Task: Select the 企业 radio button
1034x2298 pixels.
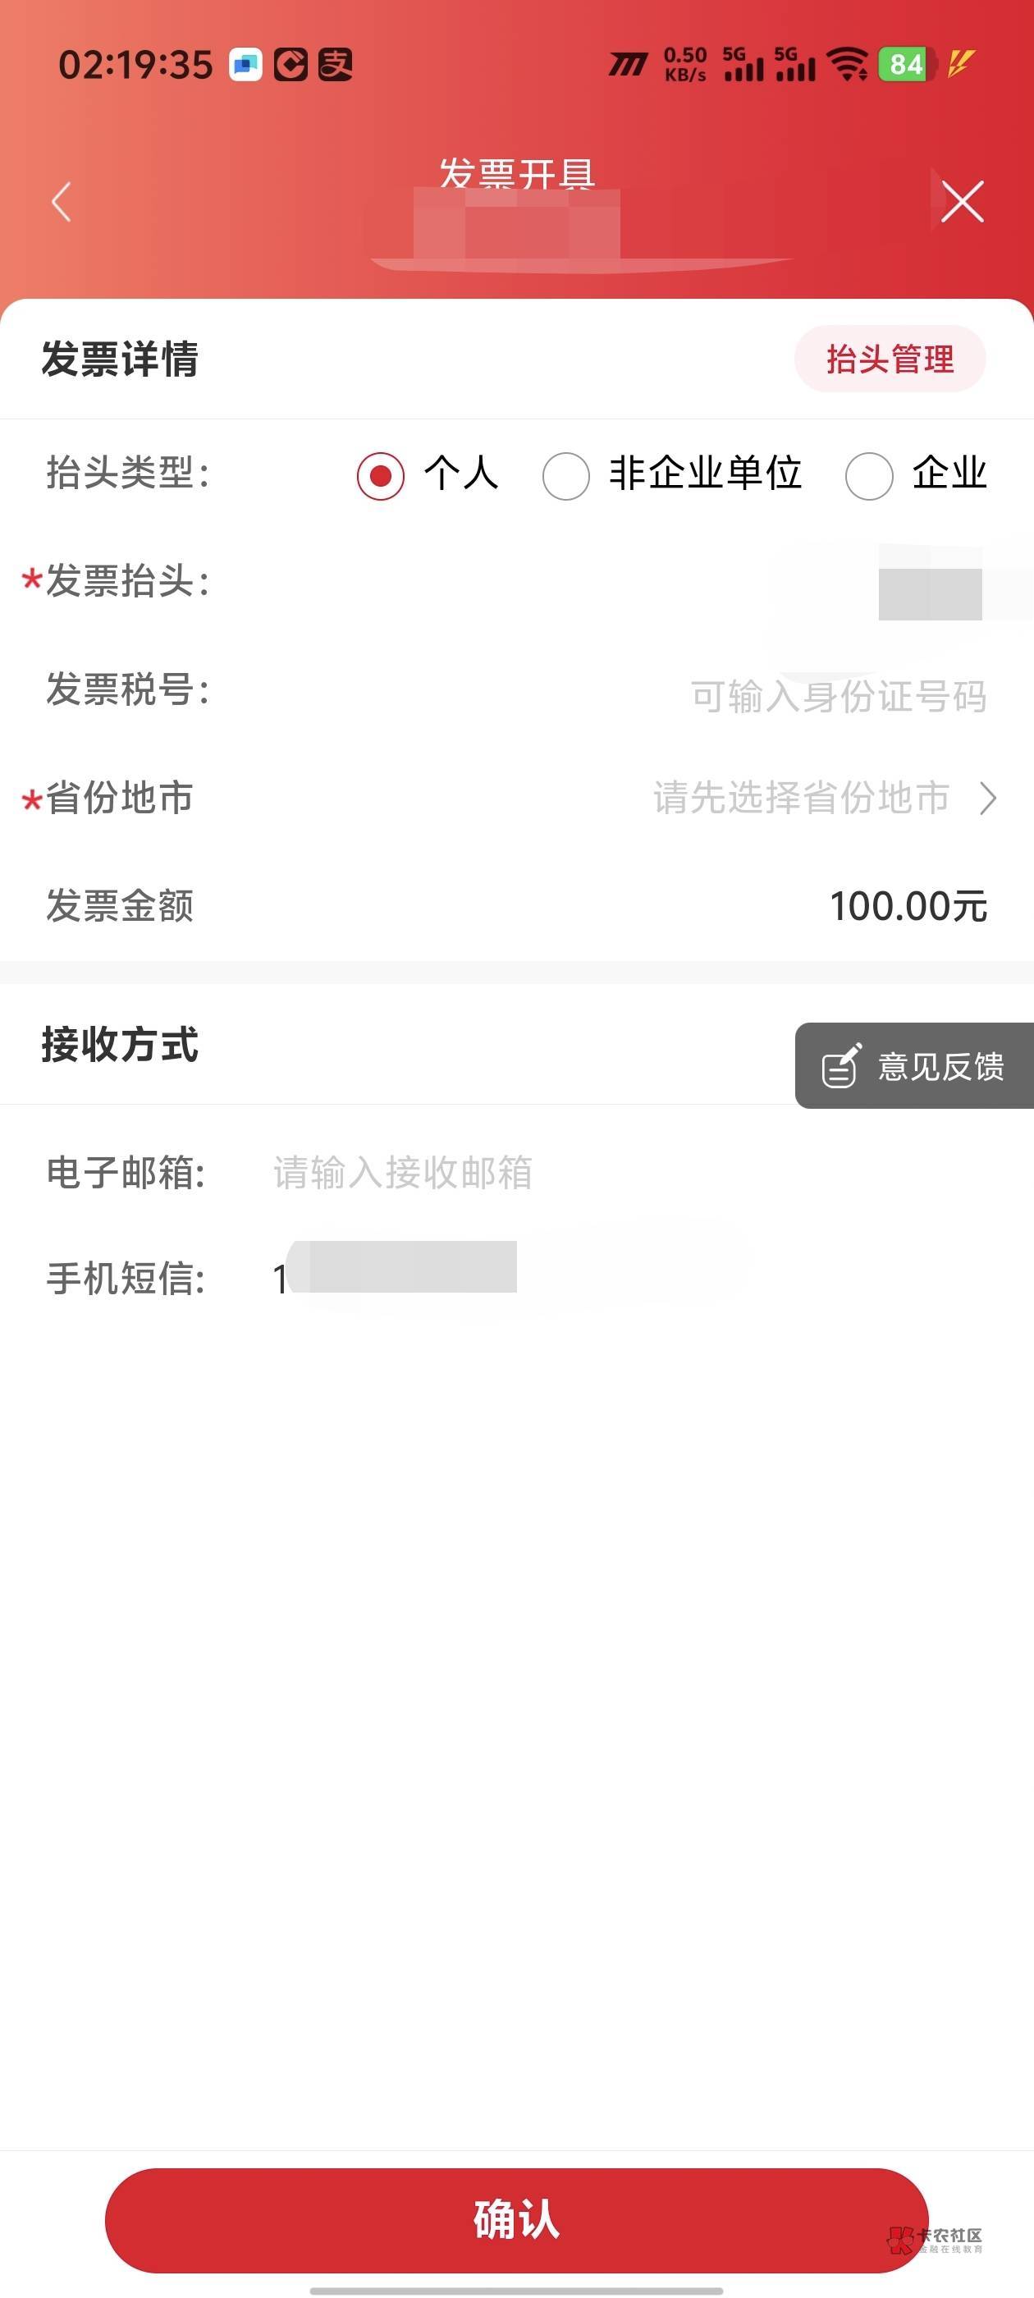Action: click(869, 475)
